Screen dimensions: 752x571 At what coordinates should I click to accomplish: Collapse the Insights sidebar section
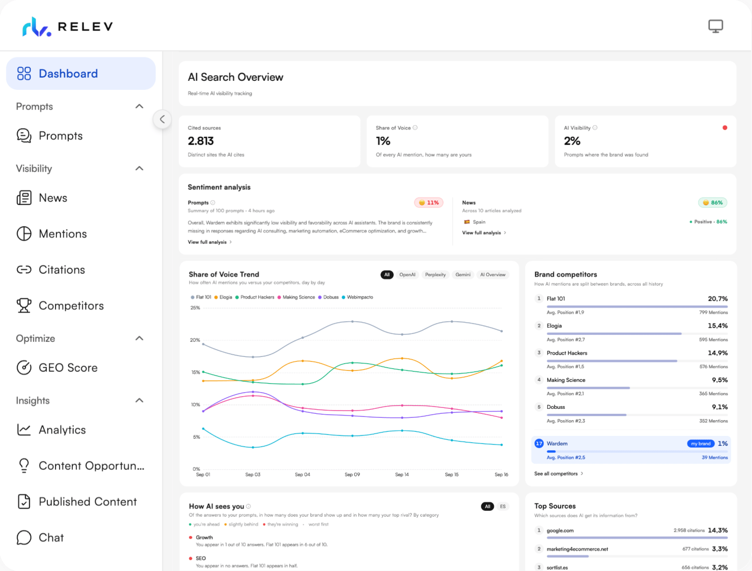pyautogui.click(x=139, y=400)
